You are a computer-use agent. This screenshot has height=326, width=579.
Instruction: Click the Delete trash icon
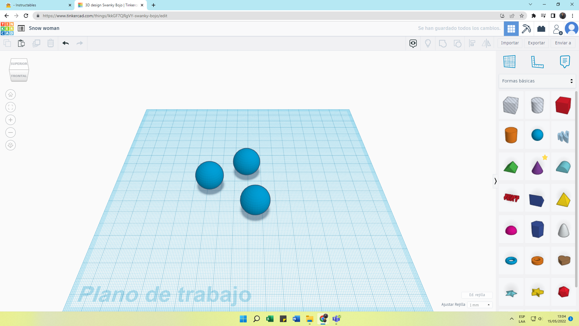point(51,43)
